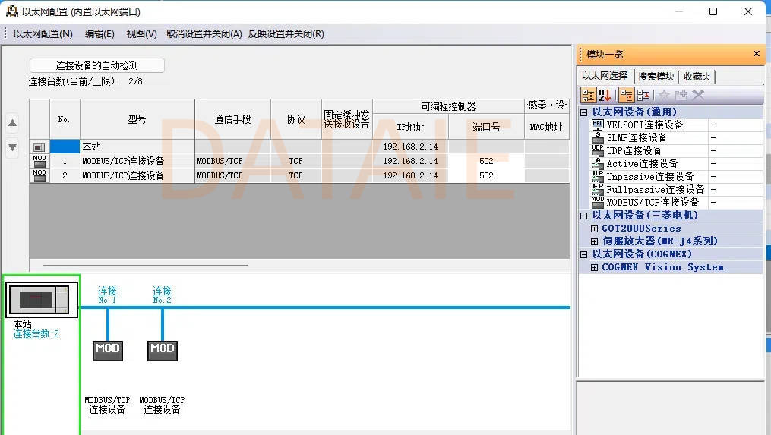Expand the 伺服放大器(MR-J4系列) node
771x435 pixels.
pyautogui.click(x=594, y=241)
